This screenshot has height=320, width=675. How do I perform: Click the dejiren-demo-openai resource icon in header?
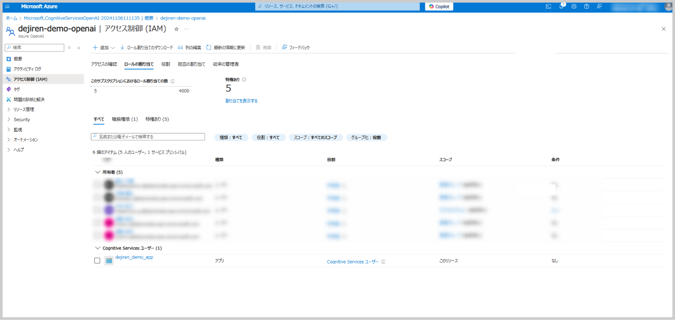(x=10, y=31)
